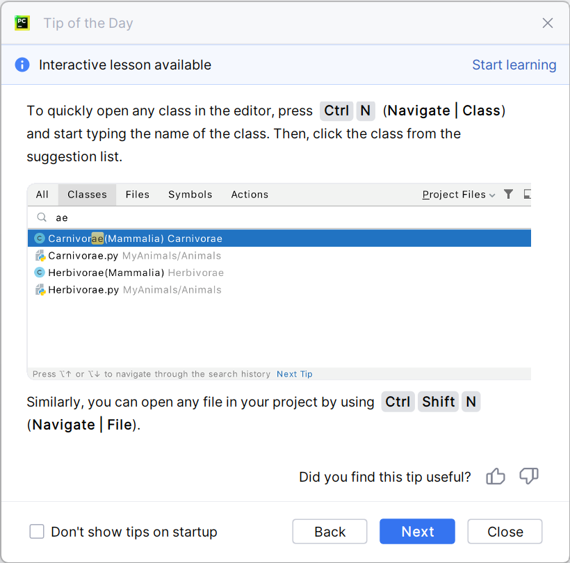The width and height of the screenshot is (570, 563).
Task: Click the search magnifier icon
Action: coord(42,218)
